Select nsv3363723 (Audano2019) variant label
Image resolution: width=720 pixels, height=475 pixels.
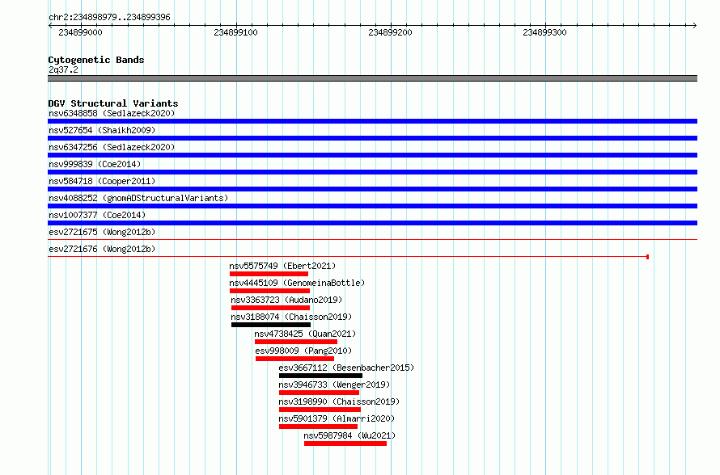pos(286,300)
